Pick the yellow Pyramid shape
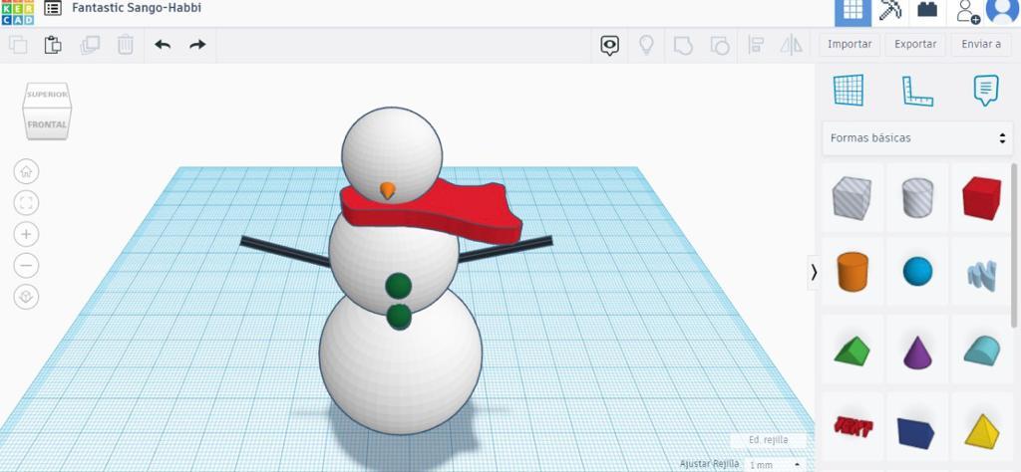Image resolution: width=1021 pixels, height=472 pixels. click(x=982, y=430)
